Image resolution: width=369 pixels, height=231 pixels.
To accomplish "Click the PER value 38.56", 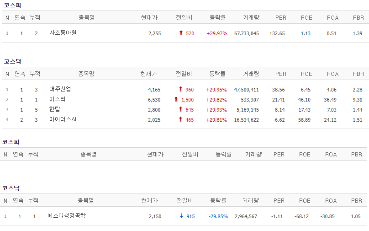I will tap(279, 90).
